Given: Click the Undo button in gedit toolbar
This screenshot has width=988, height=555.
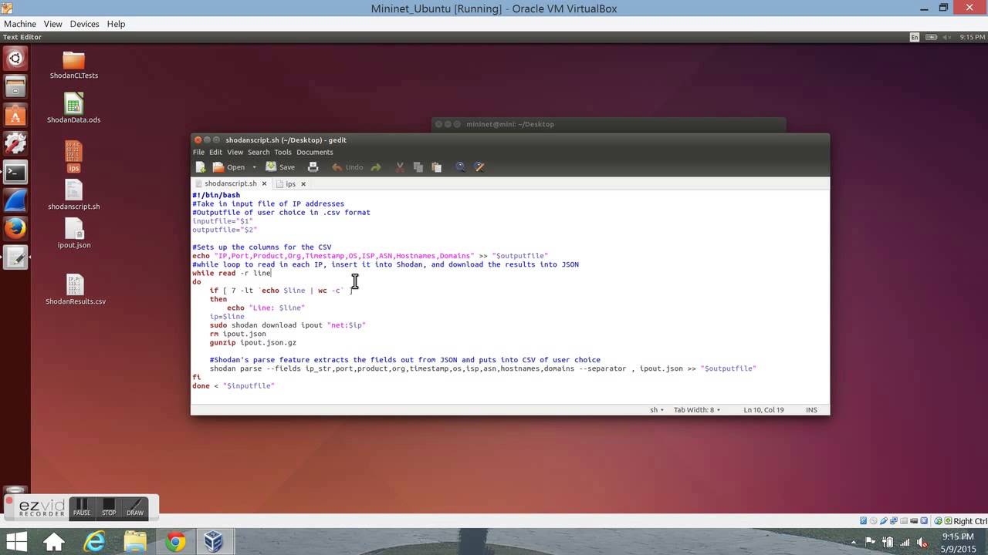Looking at the screenshot, I should tap(347, 167).
